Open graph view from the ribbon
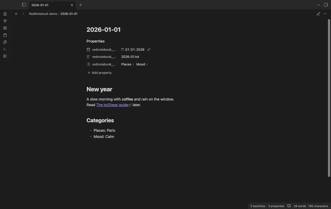Screen dimensions: 331x209 [x=5, y=21]
